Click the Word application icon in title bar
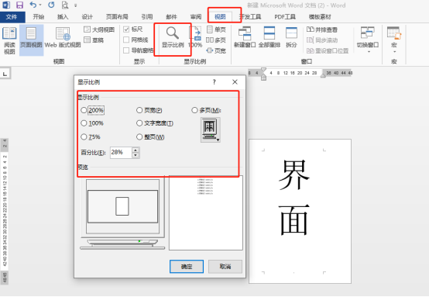The image size is (429, 297). [6, 5]
